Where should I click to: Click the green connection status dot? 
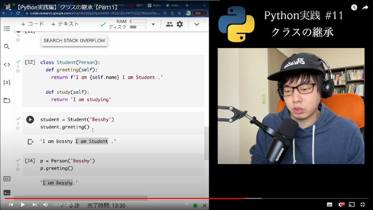tap(195, 206)
